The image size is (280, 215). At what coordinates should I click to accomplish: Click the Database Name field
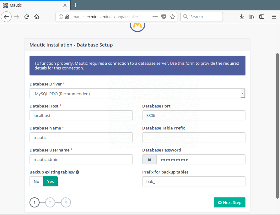pos(81,137)
